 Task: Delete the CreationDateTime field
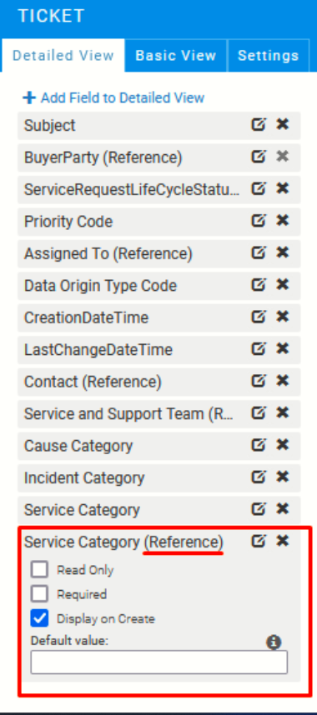[283, 317]
